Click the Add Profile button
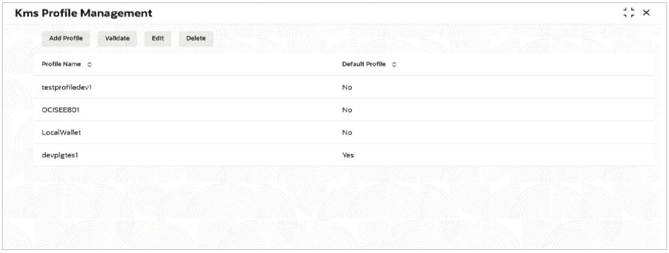Viewport: 669px width, 253px height. coord(66,39)
